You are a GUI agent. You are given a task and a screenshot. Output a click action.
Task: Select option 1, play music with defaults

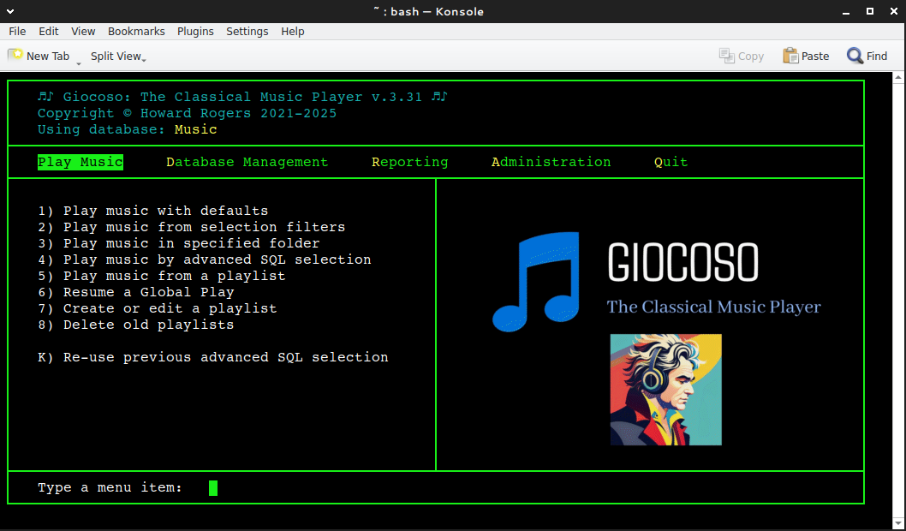(x=154, y=211)
